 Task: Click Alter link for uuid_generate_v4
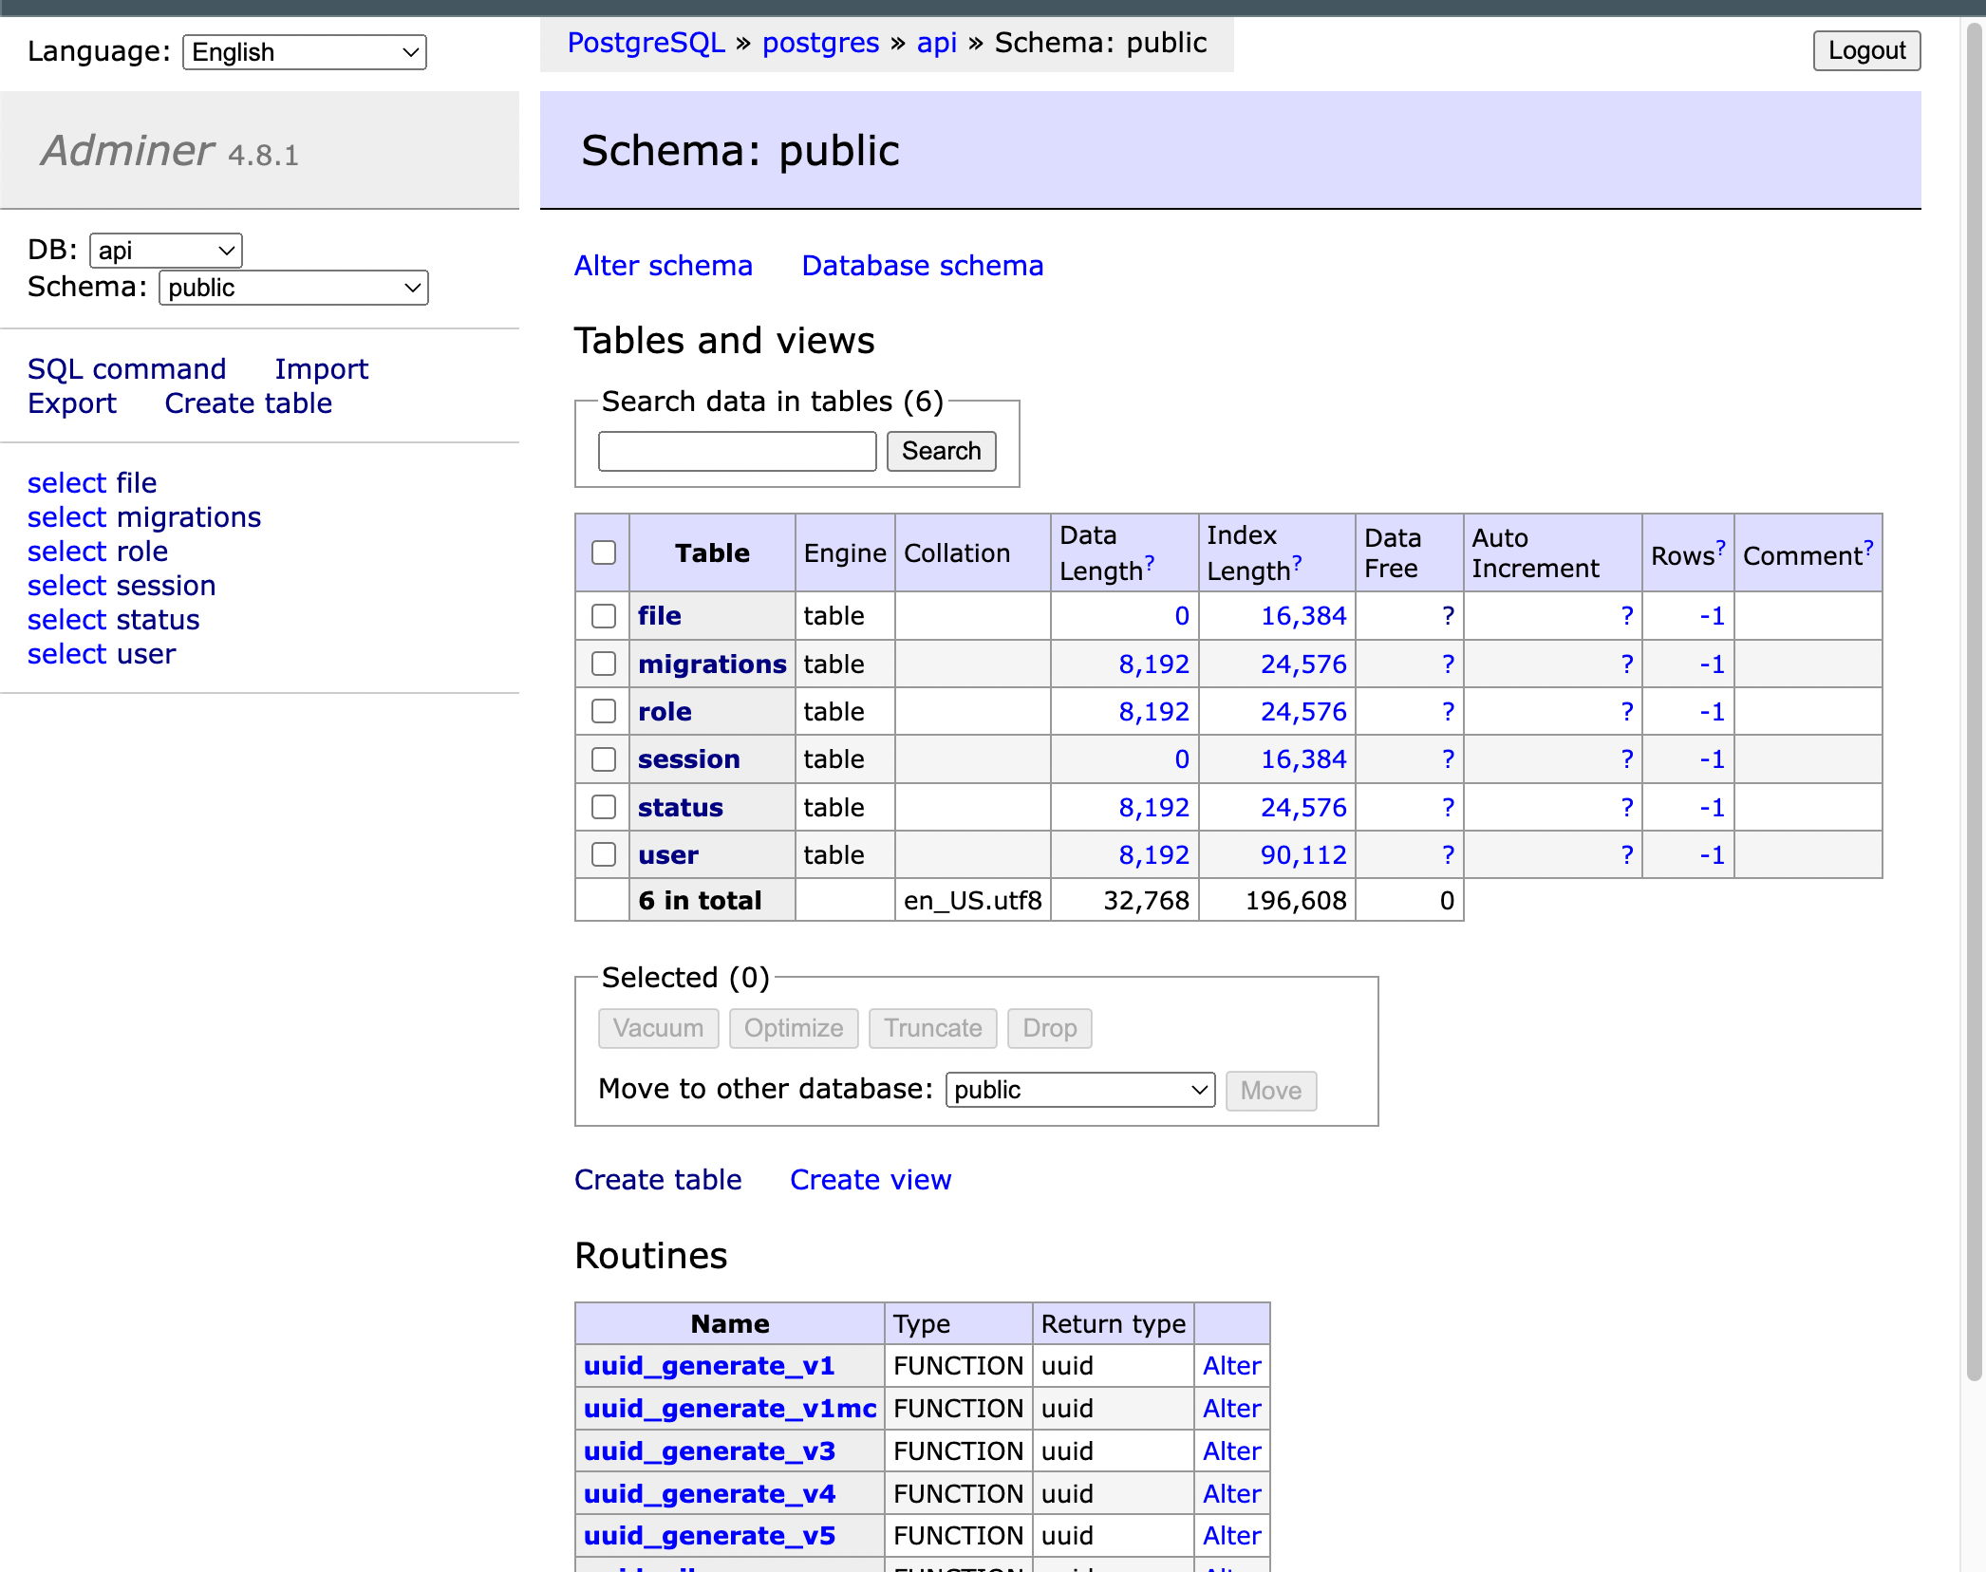coord(1231,1494)
